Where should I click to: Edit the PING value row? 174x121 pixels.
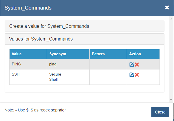(132, 65)
